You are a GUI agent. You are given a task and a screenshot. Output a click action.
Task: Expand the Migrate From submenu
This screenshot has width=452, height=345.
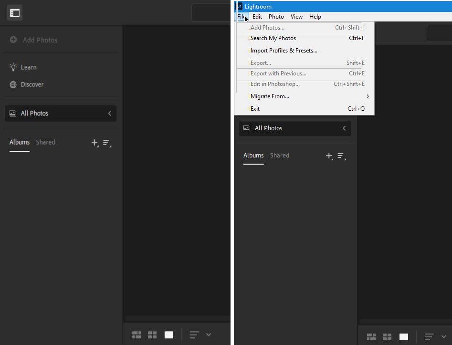[x=270, y=96]
